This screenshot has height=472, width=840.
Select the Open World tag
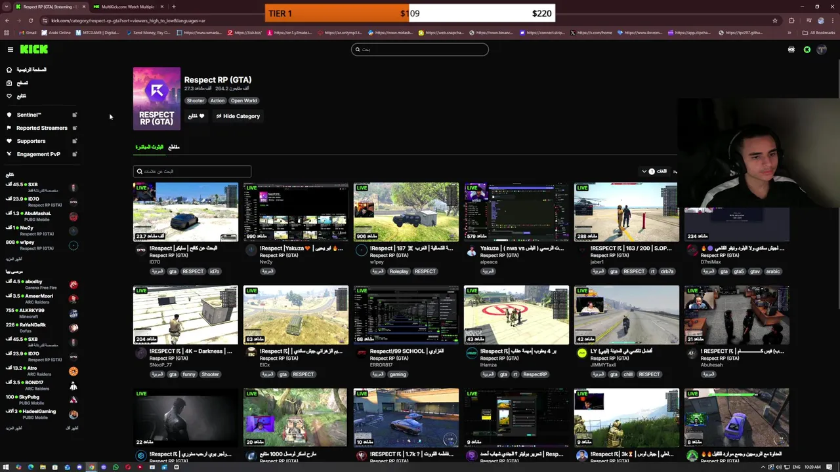coord(243,100)
